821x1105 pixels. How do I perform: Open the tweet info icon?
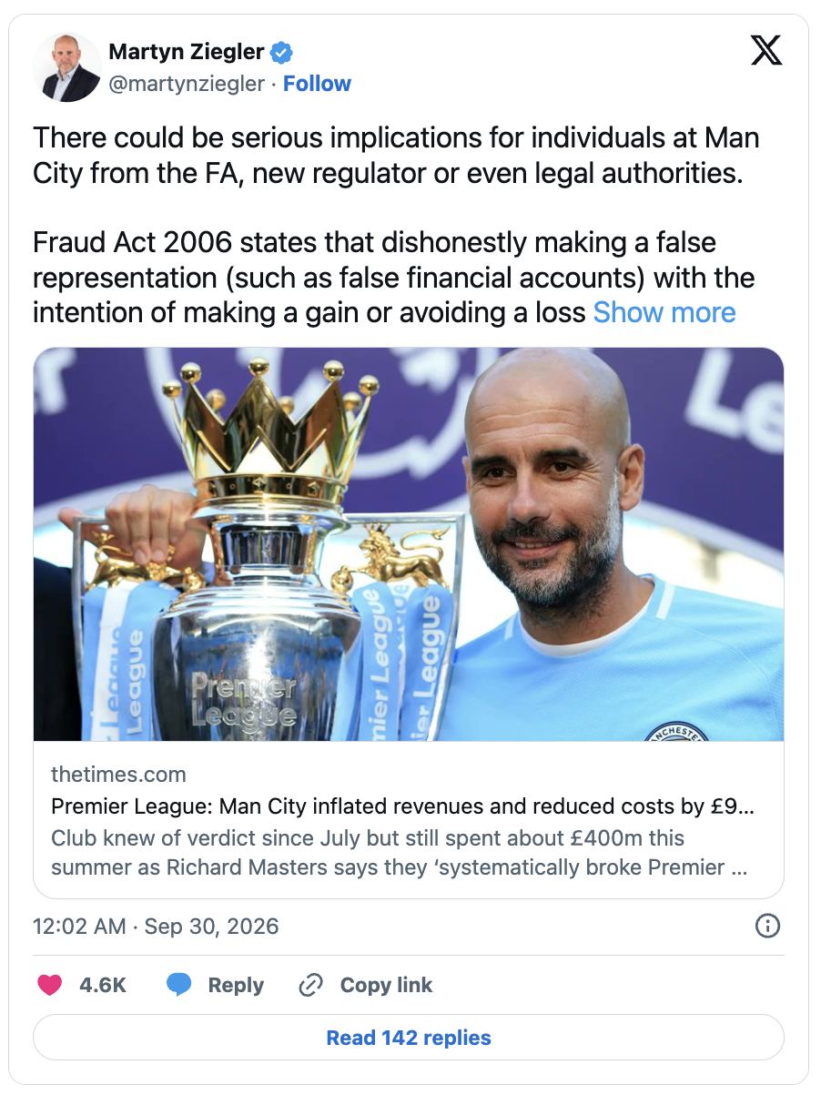click(x=768, y=927)
